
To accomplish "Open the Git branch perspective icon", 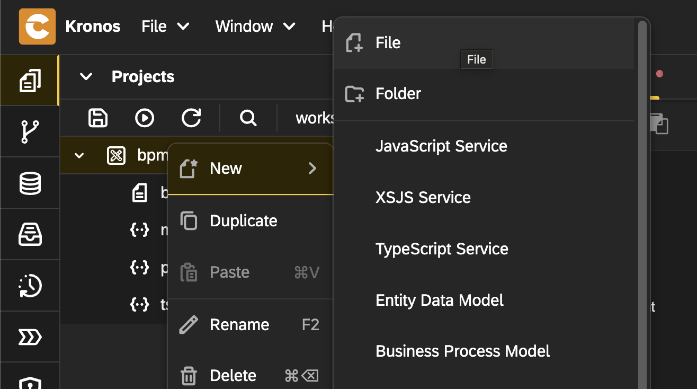I will [x=30, y=131].
